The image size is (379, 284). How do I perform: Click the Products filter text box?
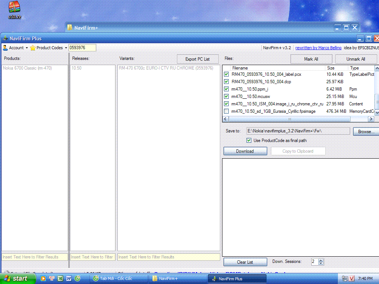pyautogui.click(x=34, y=257)
